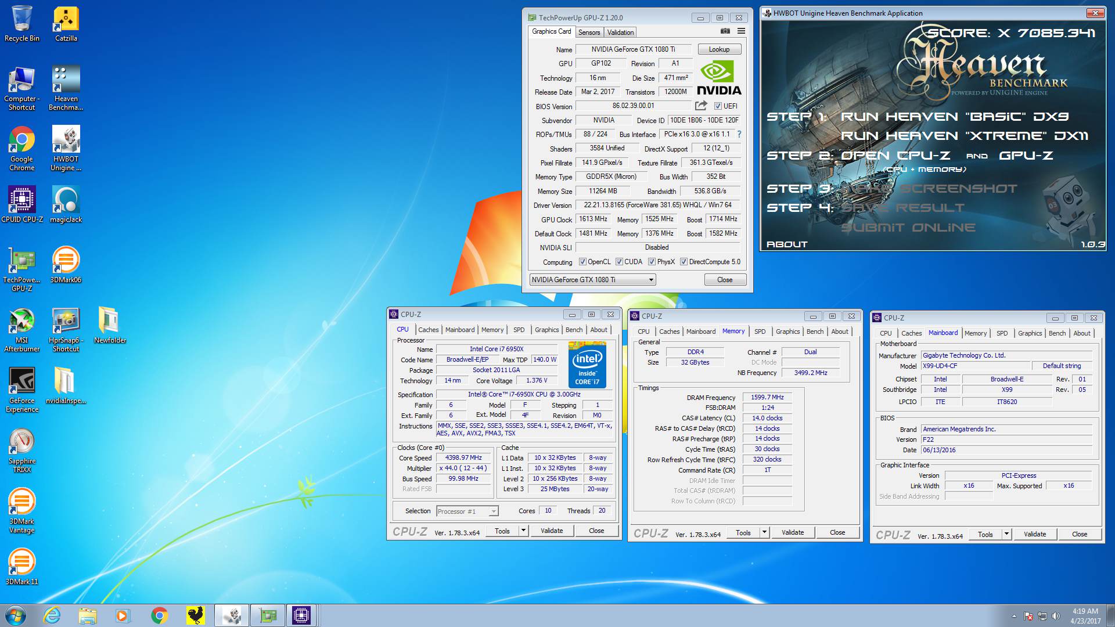Expand Tools dropdown arrow in CPU tab window

(523, 531)
